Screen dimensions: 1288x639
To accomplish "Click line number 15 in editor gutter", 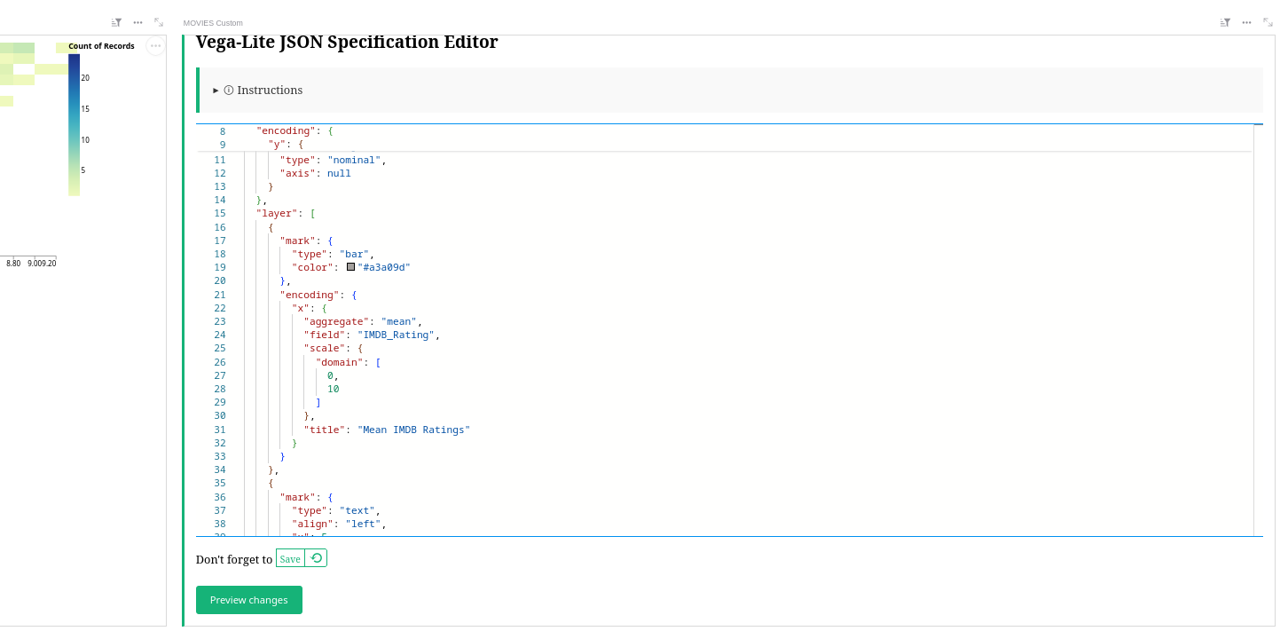I will click(220, 214).
